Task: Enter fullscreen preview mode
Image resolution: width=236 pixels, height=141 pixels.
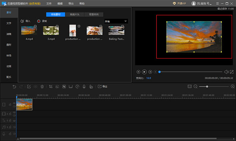Action: 232,72
